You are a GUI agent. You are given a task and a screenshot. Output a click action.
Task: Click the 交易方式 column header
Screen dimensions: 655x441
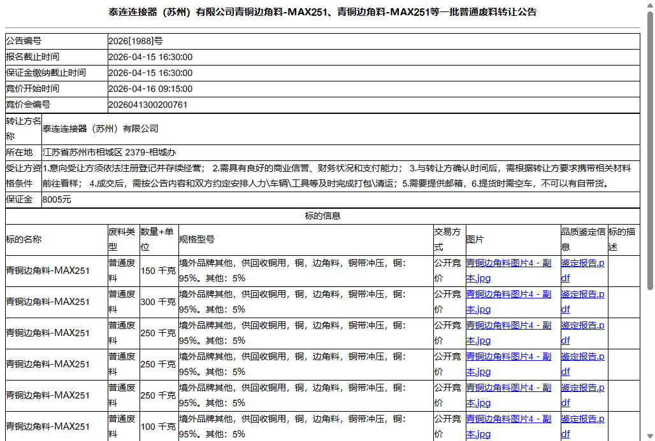449,239
